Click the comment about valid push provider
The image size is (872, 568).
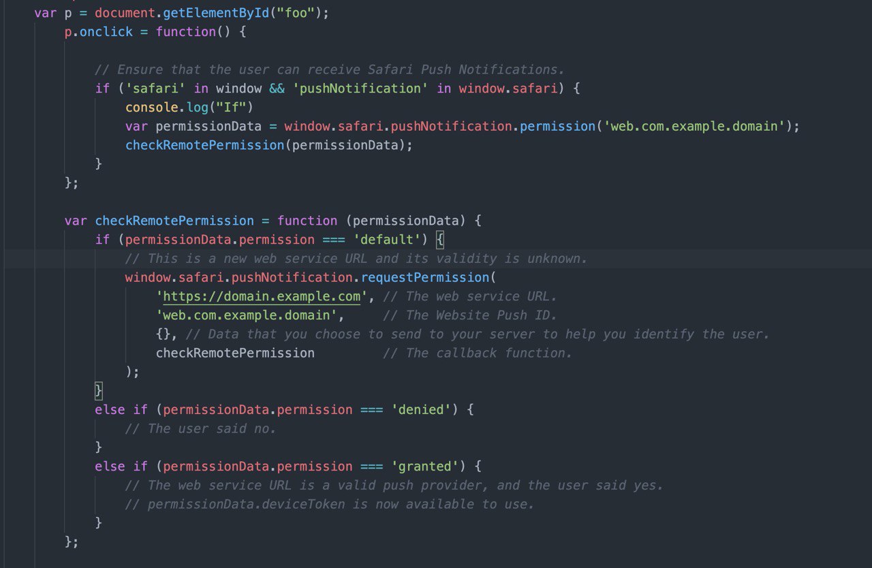[394, 486]
